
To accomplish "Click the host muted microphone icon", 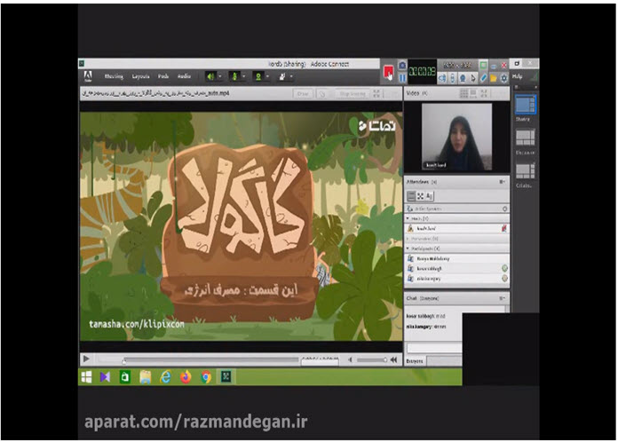I will (503, 228).
